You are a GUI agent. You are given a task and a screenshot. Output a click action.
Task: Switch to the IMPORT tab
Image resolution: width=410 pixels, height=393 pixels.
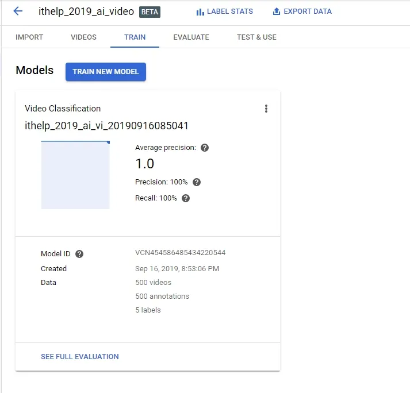[29, 37]
